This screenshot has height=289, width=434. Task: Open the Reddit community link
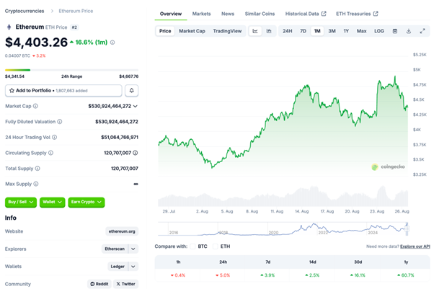pyautogui.click(x=99, y=284)
